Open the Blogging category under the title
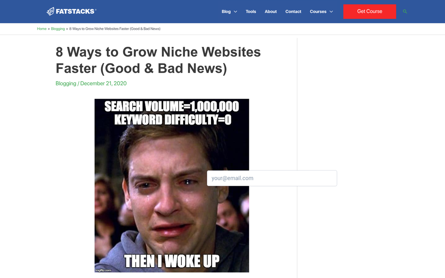The width and height of the screenshot is (445, 278). (x=66, y=83)
